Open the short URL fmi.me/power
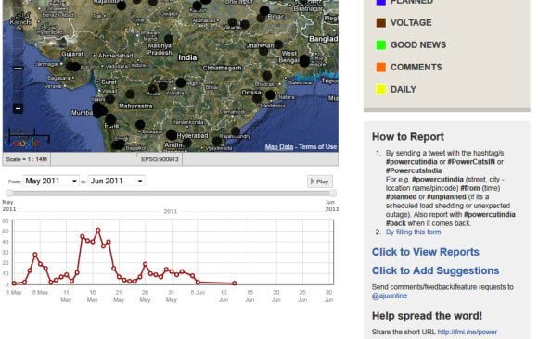Screen dimensions: 538x339 pyautogui.click(x=467, y=332)
